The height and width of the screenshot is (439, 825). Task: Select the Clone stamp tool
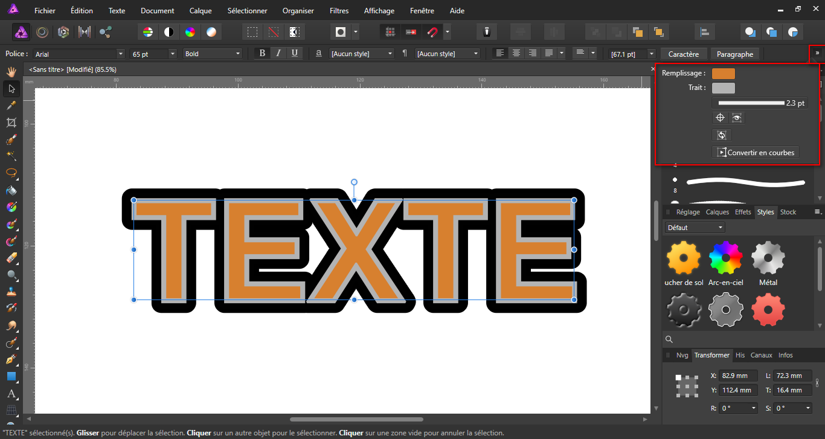11,292
